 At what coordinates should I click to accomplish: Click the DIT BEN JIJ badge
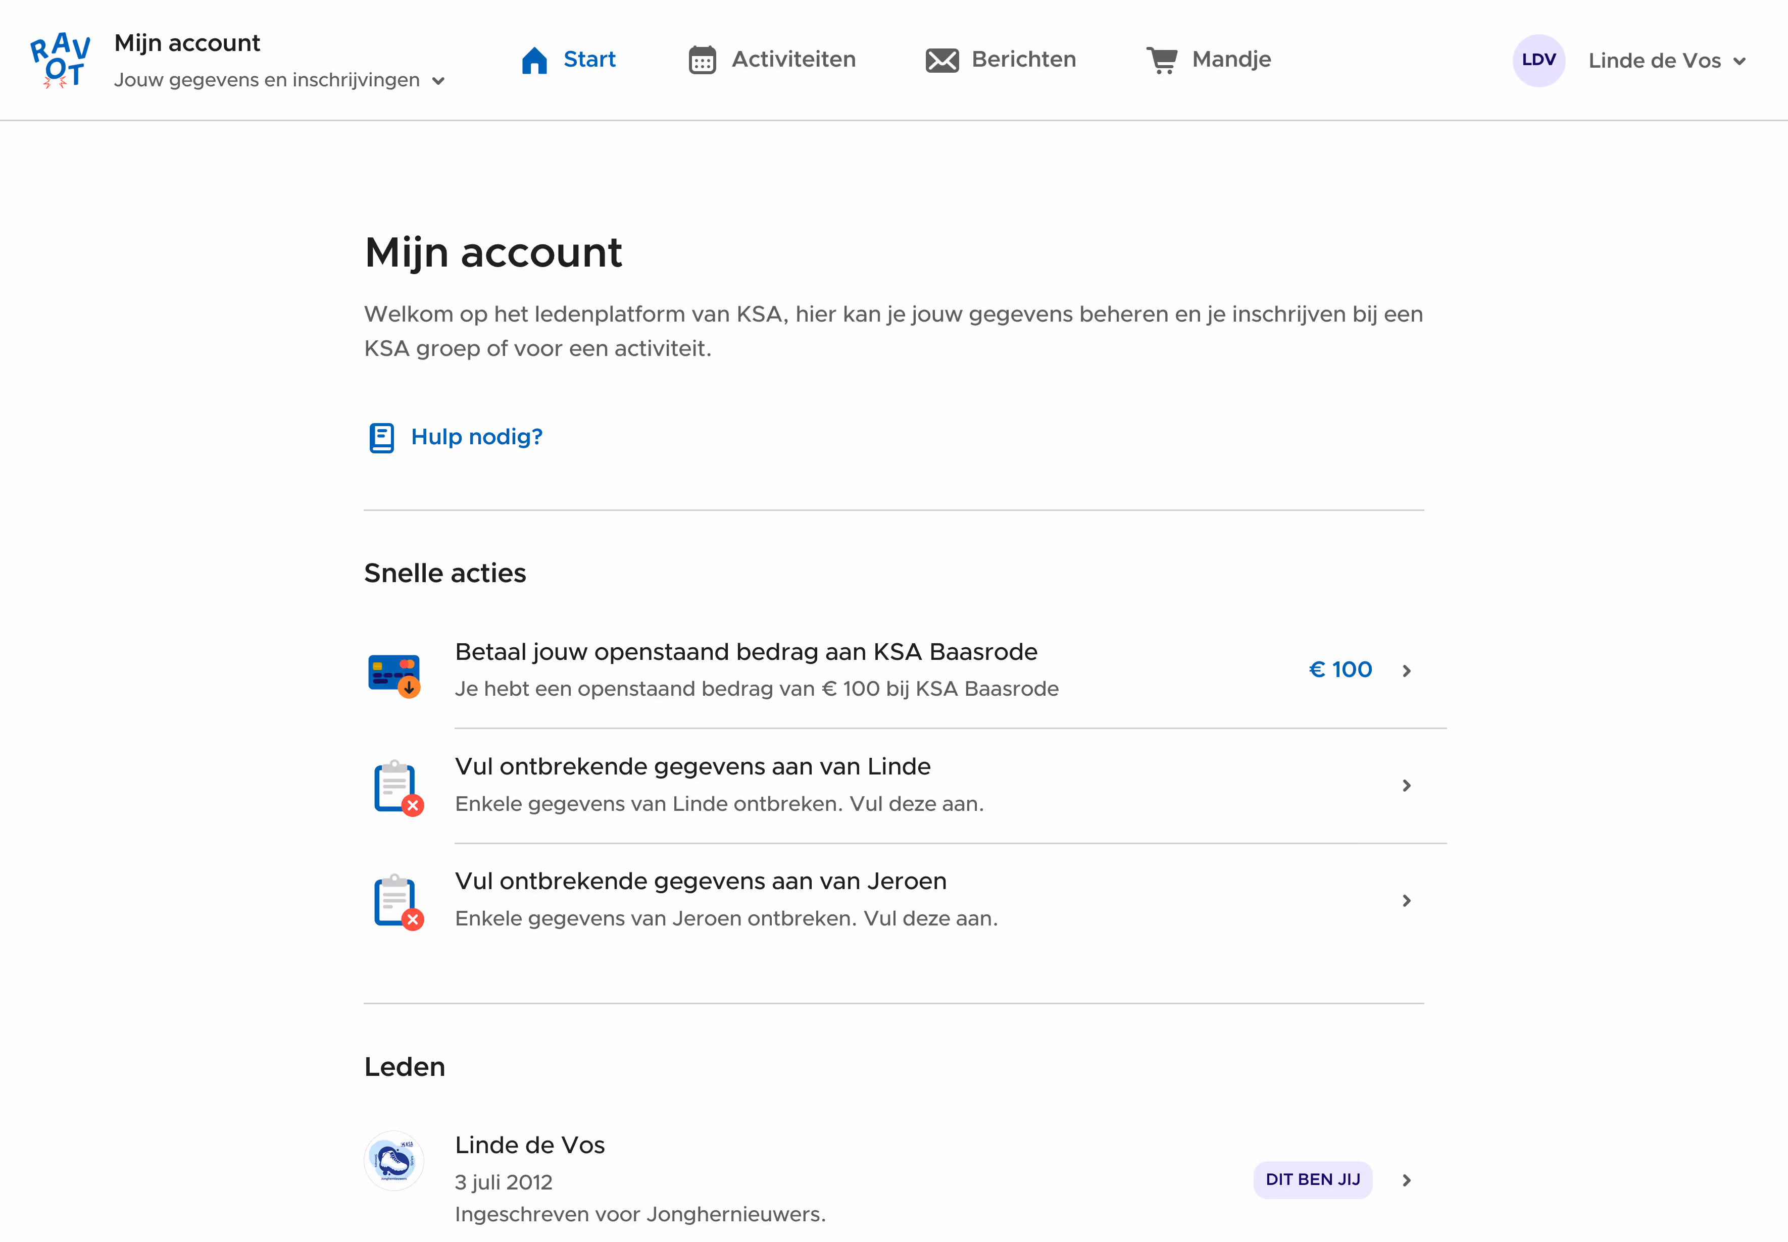pyautogui.click(x=1312, y=1179)
